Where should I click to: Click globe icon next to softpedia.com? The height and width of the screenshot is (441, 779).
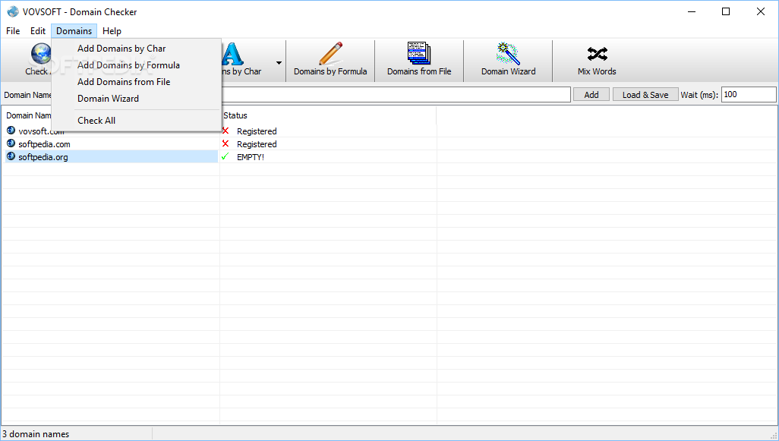tap(11, 143)
